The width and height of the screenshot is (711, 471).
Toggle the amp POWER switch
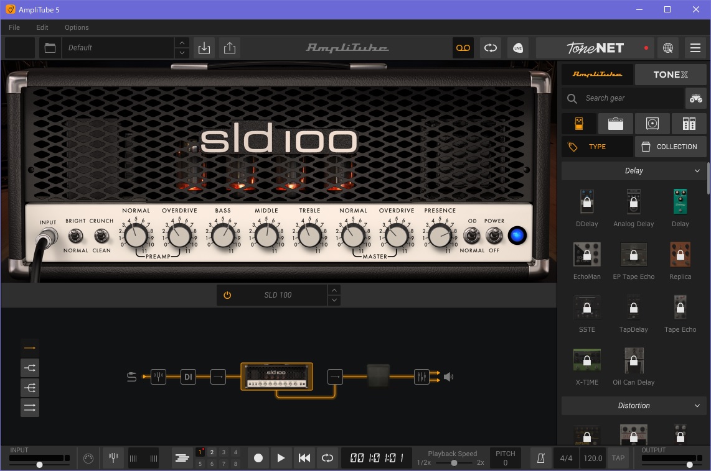[494, 236]
